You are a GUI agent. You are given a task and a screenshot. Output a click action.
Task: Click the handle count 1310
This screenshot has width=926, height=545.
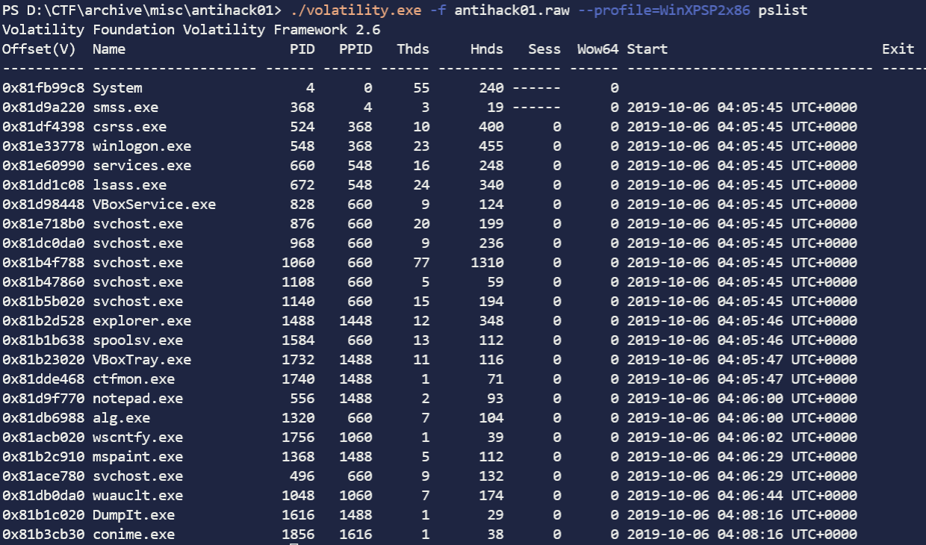(x=487, y=263)
